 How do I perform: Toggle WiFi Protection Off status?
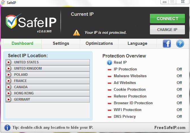tap(179, 110)
